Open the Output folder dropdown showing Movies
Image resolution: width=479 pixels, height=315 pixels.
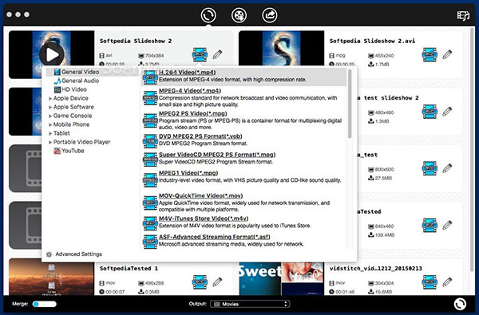point(250,304)
